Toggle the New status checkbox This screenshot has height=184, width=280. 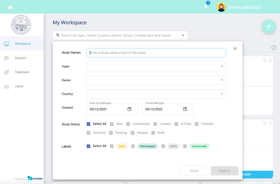click(x=112, y=124)
